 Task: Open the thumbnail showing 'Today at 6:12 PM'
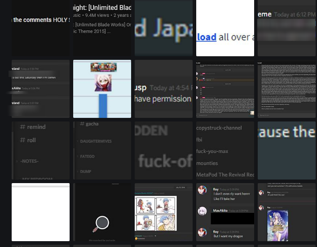(286, 28)
